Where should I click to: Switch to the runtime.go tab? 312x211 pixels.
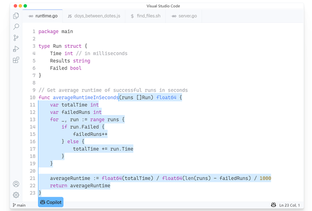click(42, 16)
